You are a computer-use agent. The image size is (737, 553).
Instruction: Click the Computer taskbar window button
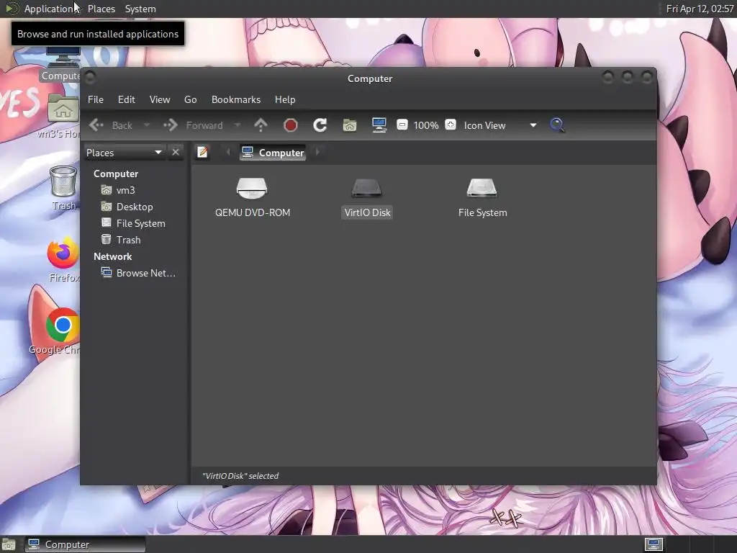point(86,544)
